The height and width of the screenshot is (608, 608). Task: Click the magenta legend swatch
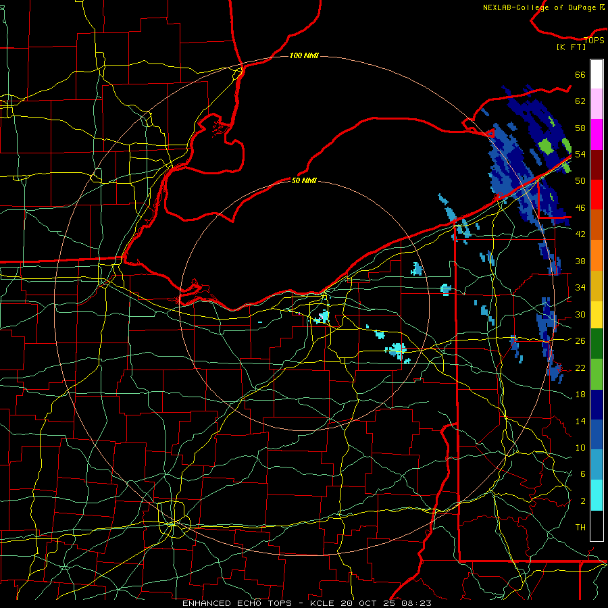point(597,134)
